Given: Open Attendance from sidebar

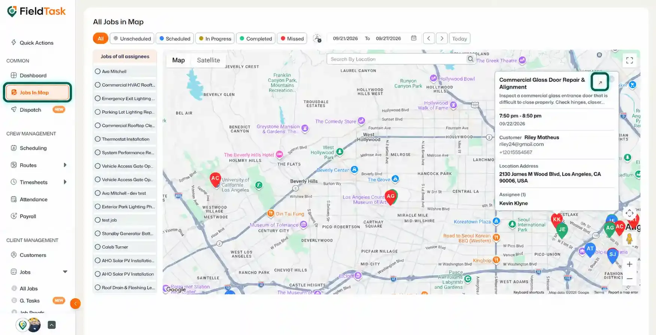Looking at the screenshot, I should pos(33,199).
